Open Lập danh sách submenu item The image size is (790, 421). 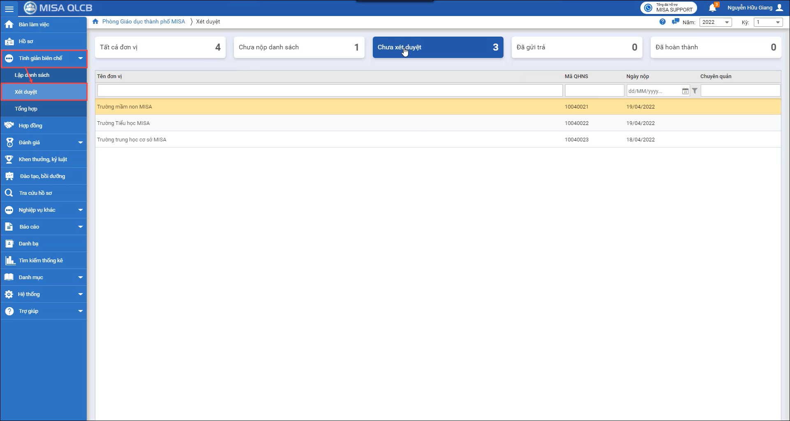(x=32, y=75)
